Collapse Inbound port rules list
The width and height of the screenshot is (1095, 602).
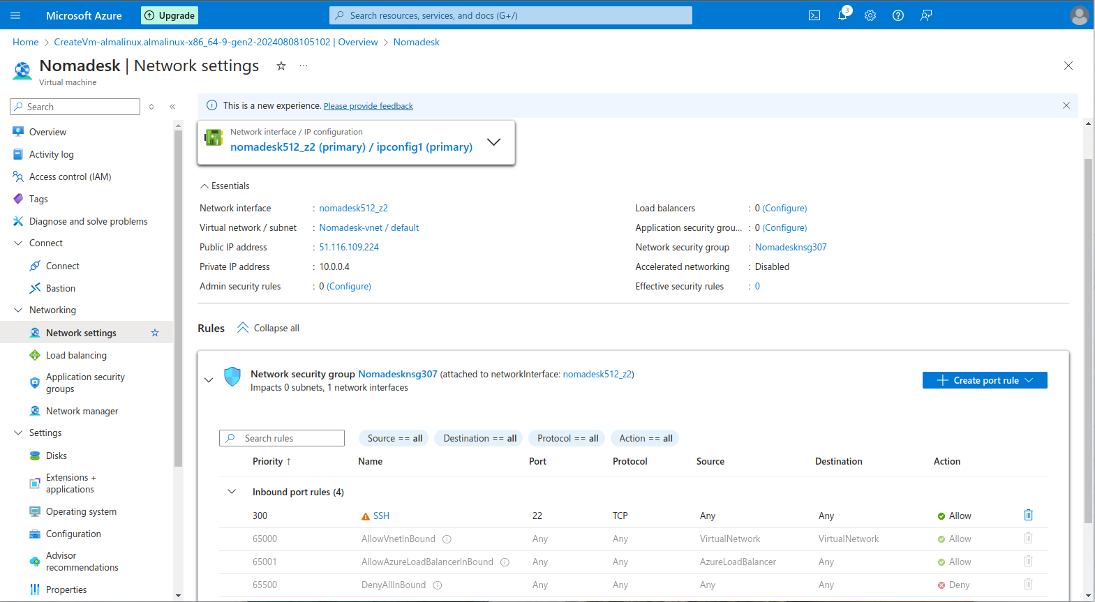point(232,492)
